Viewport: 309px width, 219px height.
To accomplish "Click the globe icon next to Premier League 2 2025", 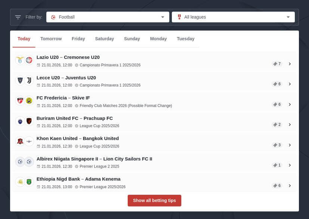I will pos(77,166).
